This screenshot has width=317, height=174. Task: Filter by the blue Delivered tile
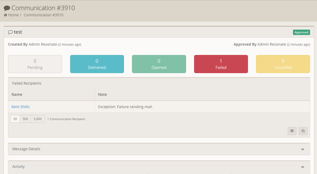[x=97, y=64]
